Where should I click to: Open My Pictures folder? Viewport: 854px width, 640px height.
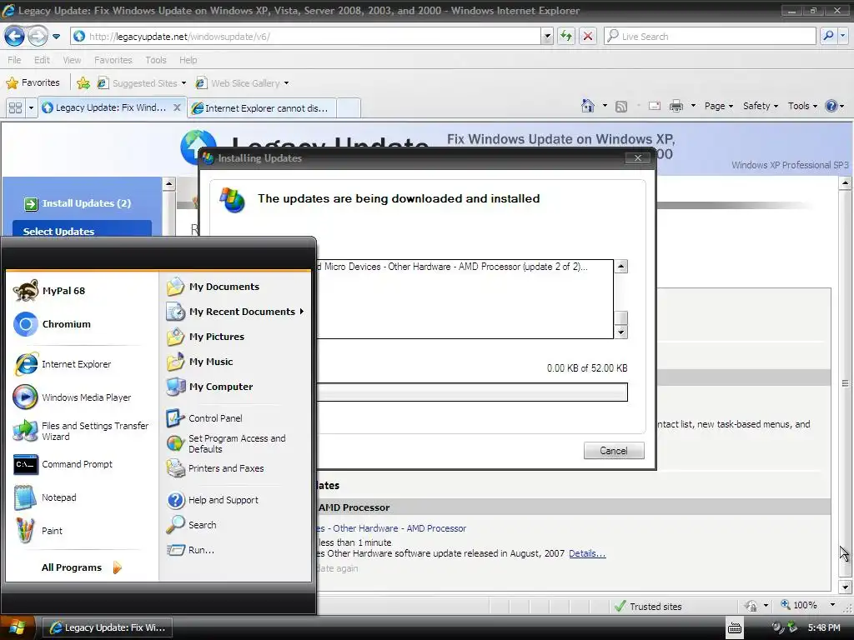(205, 337)
